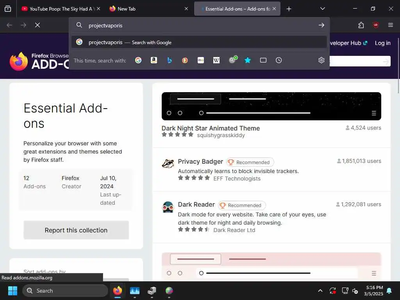Add new search engine icon
Image resolution: width=400 pixels, height=300 pixels.
(233, 60)
